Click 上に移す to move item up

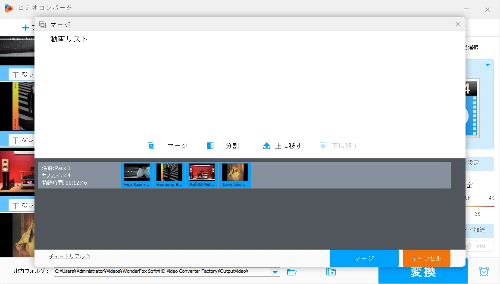tap(289, 146)
